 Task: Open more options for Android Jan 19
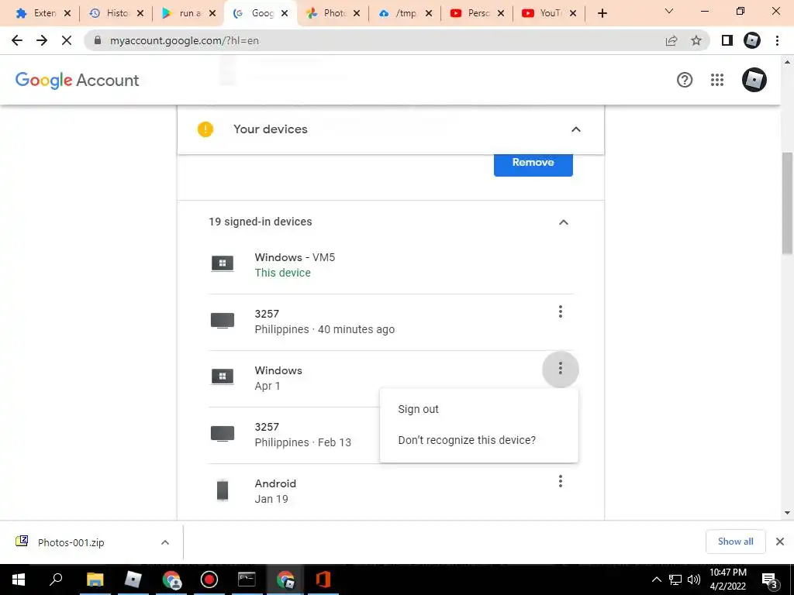pos(560,481)
